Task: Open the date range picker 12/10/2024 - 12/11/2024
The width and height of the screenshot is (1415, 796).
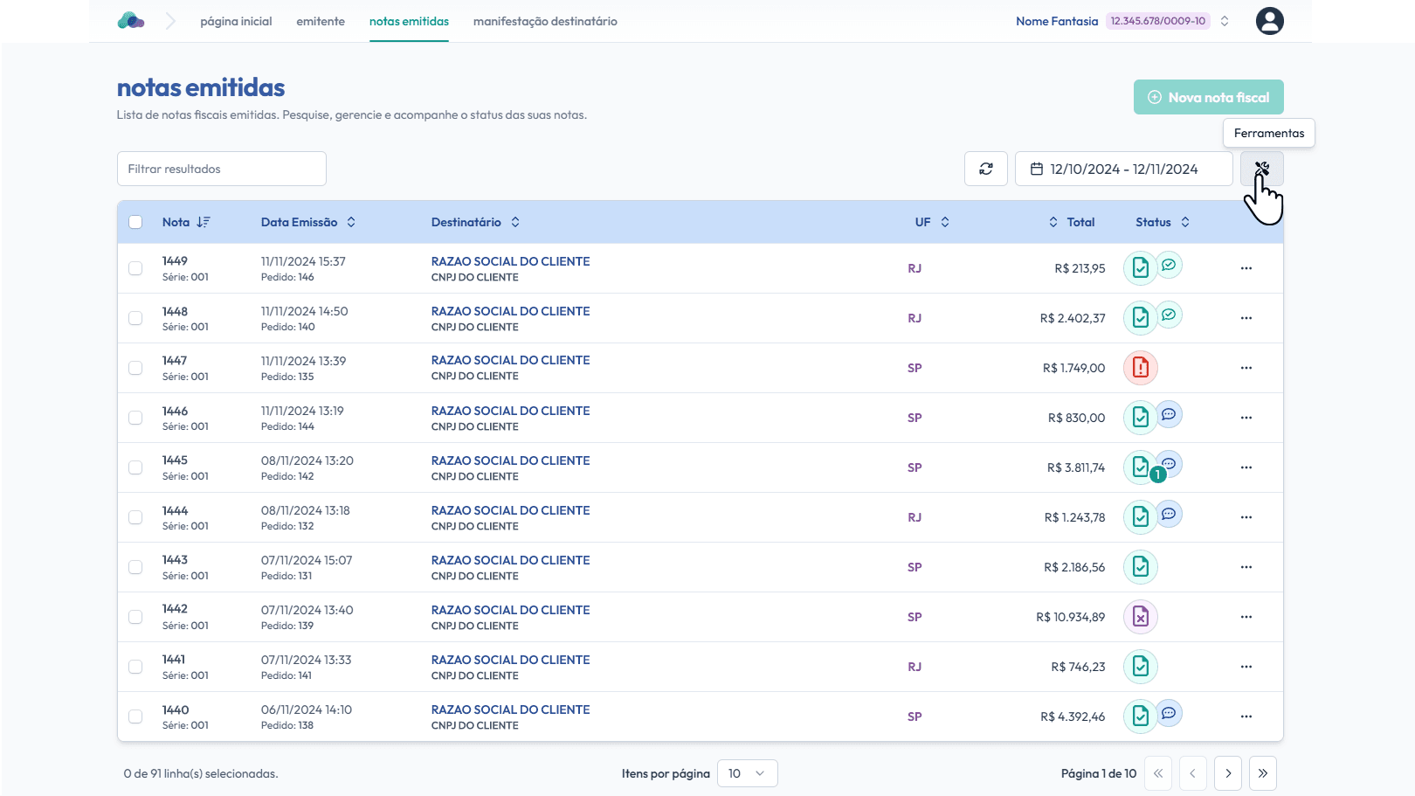Action: (x=1123, y=169)
